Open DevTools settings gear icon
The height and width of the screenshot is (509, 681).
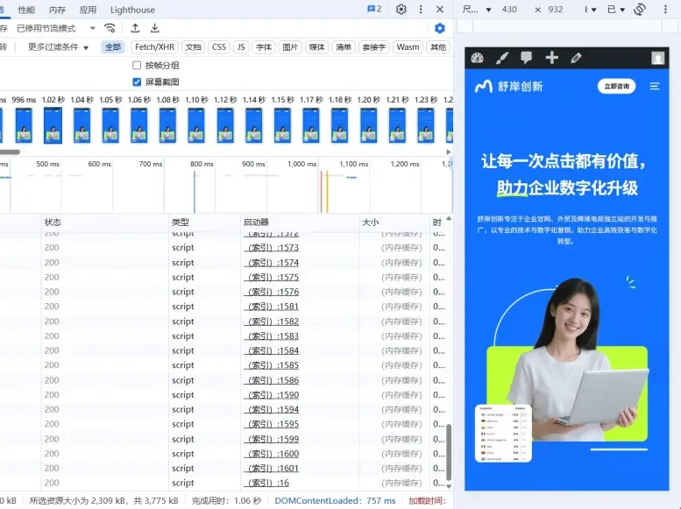point(401,10)
